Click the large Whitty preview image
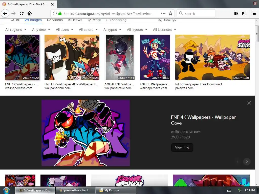This screenshot has height=194, width=259. coord(85,133)
